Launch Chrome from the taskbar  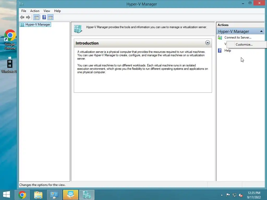(22, 195)
